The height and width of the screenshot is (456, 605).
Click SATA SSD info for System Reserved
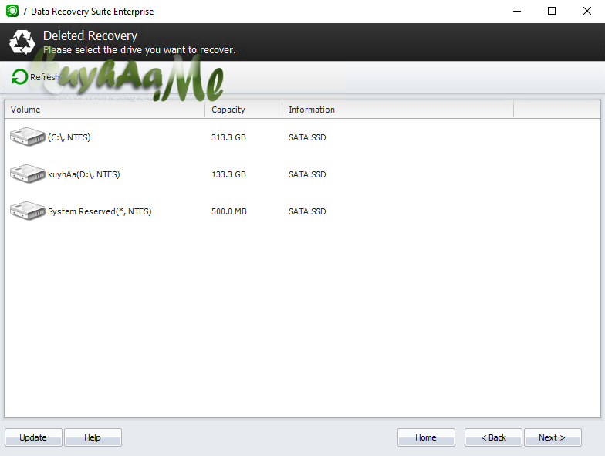click(307, 211)
